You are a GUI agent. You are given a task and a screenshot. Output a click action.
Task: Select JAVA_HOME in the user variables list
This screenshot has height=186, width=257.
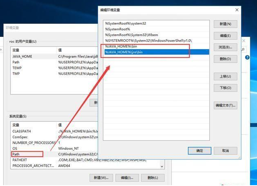(22, 57)
